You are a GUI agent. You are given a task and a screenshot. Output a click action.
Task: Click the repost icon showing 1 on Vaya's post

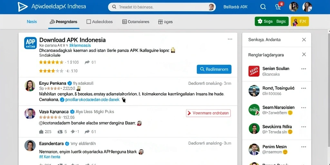click(73, 132)
